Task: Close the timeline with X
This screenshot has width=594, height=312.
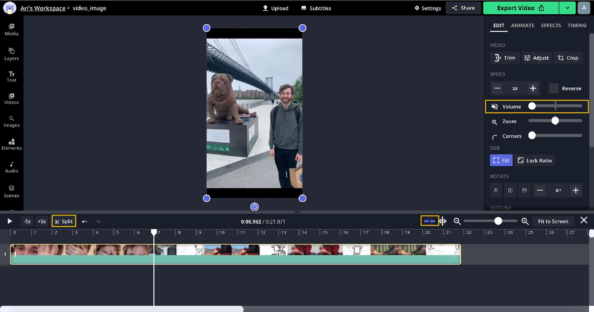Action: click(x=583, y=220)
